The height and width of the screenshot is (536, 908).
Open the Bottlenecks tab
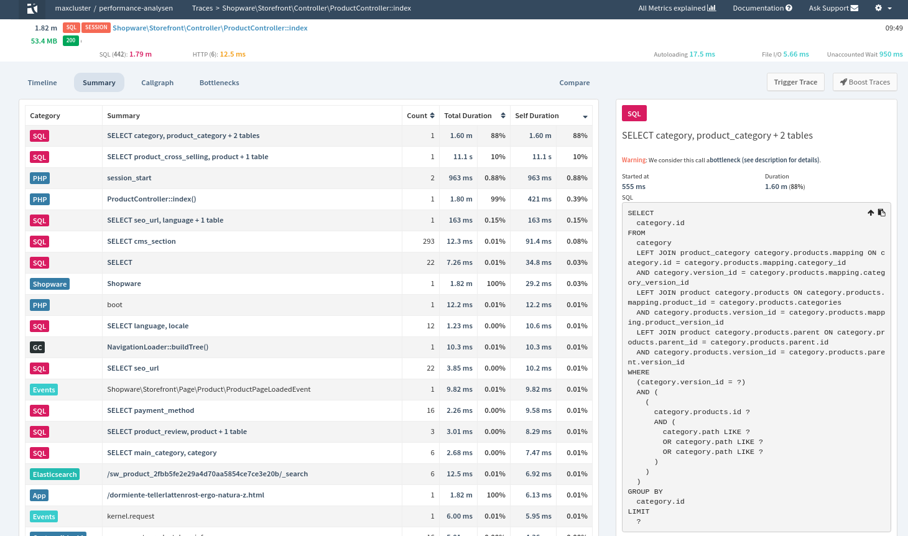point(219,82)
